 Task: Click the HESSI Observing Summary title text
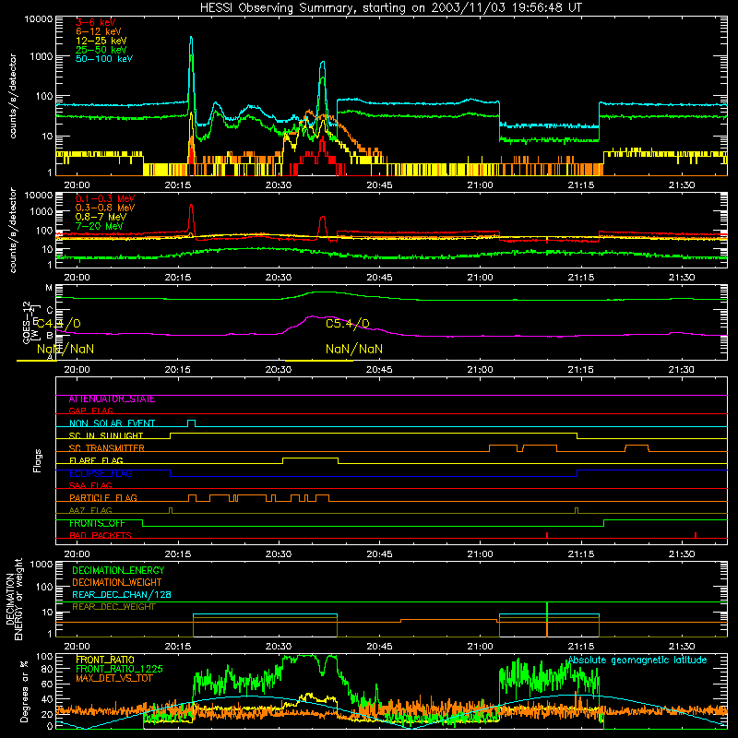point(390,8)
